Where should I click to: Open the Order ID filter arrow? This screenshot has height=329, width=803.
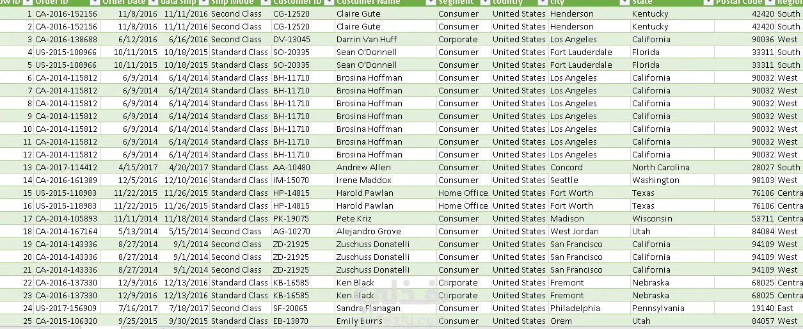coord(94,3)
